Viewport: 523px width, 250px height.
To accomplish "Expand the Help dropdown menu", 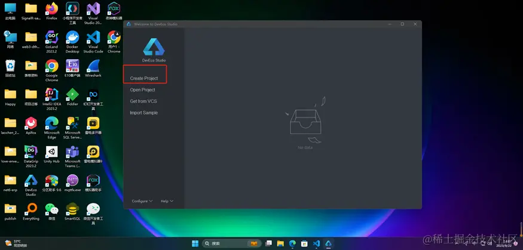I will pyautogui.click(x=167, y=201).
